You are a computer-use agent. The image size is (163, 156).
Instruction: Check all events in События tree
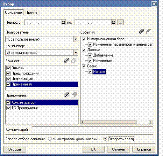point(142,32)
